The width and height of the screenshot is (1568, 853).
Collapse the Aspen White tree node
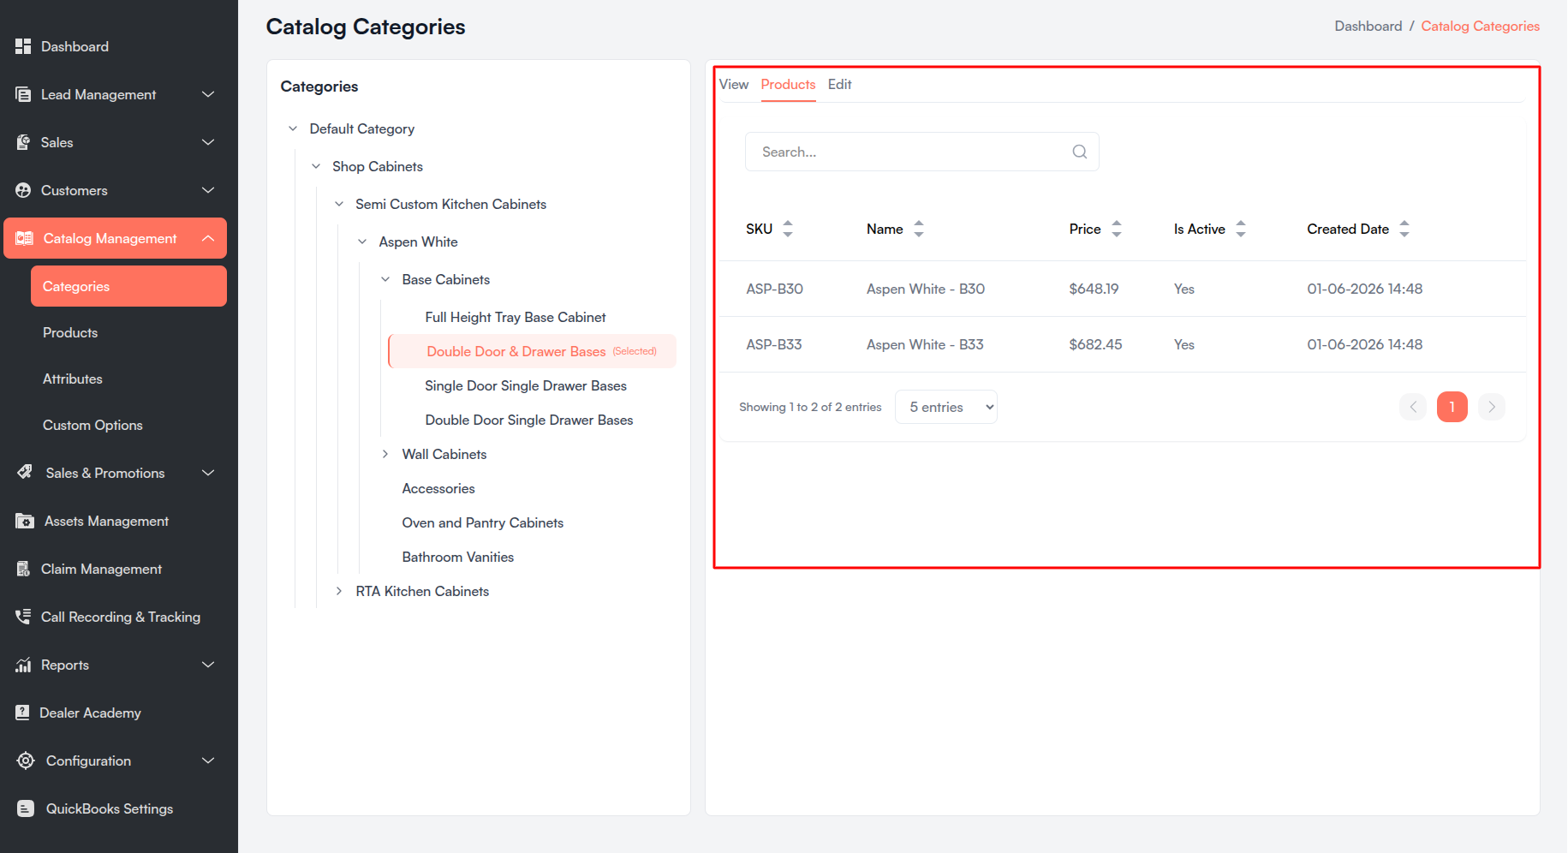click(x=362, y=242)
